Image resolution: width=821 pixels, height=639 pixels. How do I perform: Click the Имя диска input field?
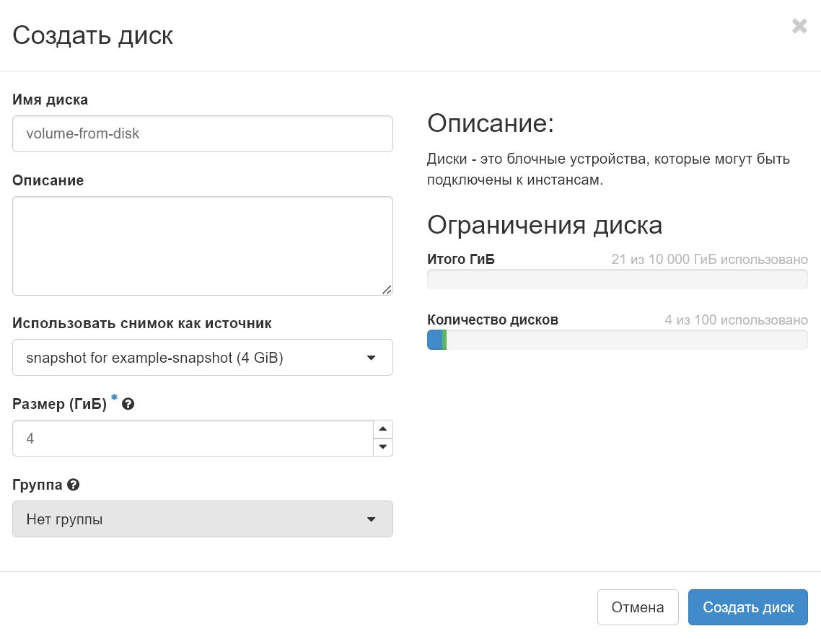202,133
